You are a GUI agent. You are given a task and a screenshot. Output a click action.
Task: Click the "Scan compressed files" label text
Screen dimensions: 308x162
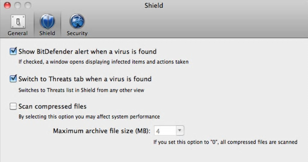click(53, 106)
